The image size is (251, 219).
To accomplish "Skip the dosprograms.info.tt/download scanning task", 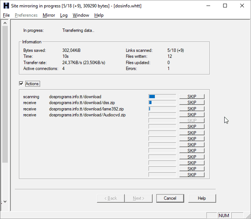I will click(192, 97).
